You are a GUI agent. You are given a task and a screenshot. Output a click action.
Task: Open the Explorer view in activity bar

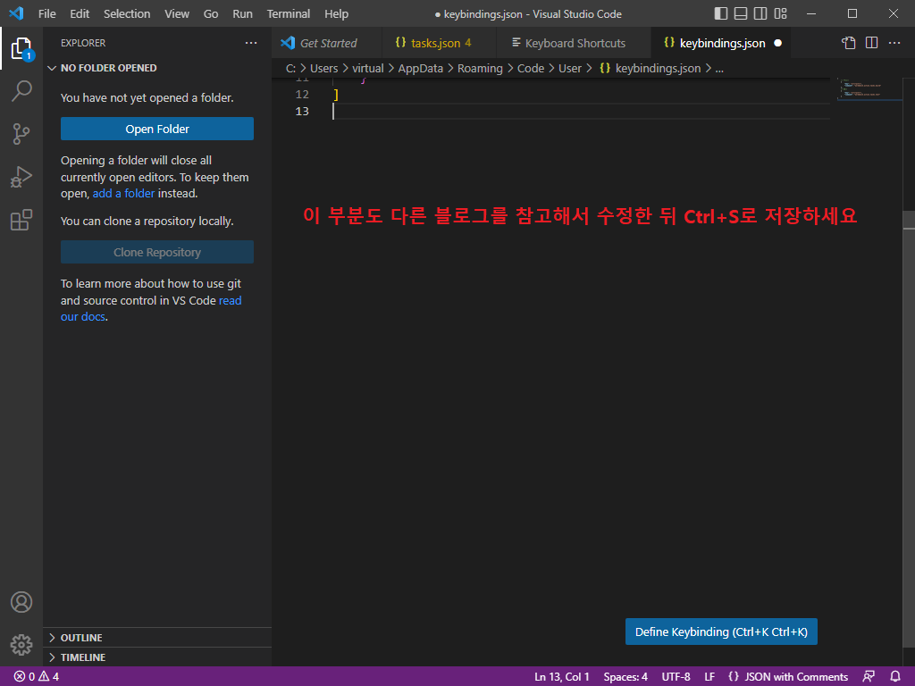pos(21,49)
